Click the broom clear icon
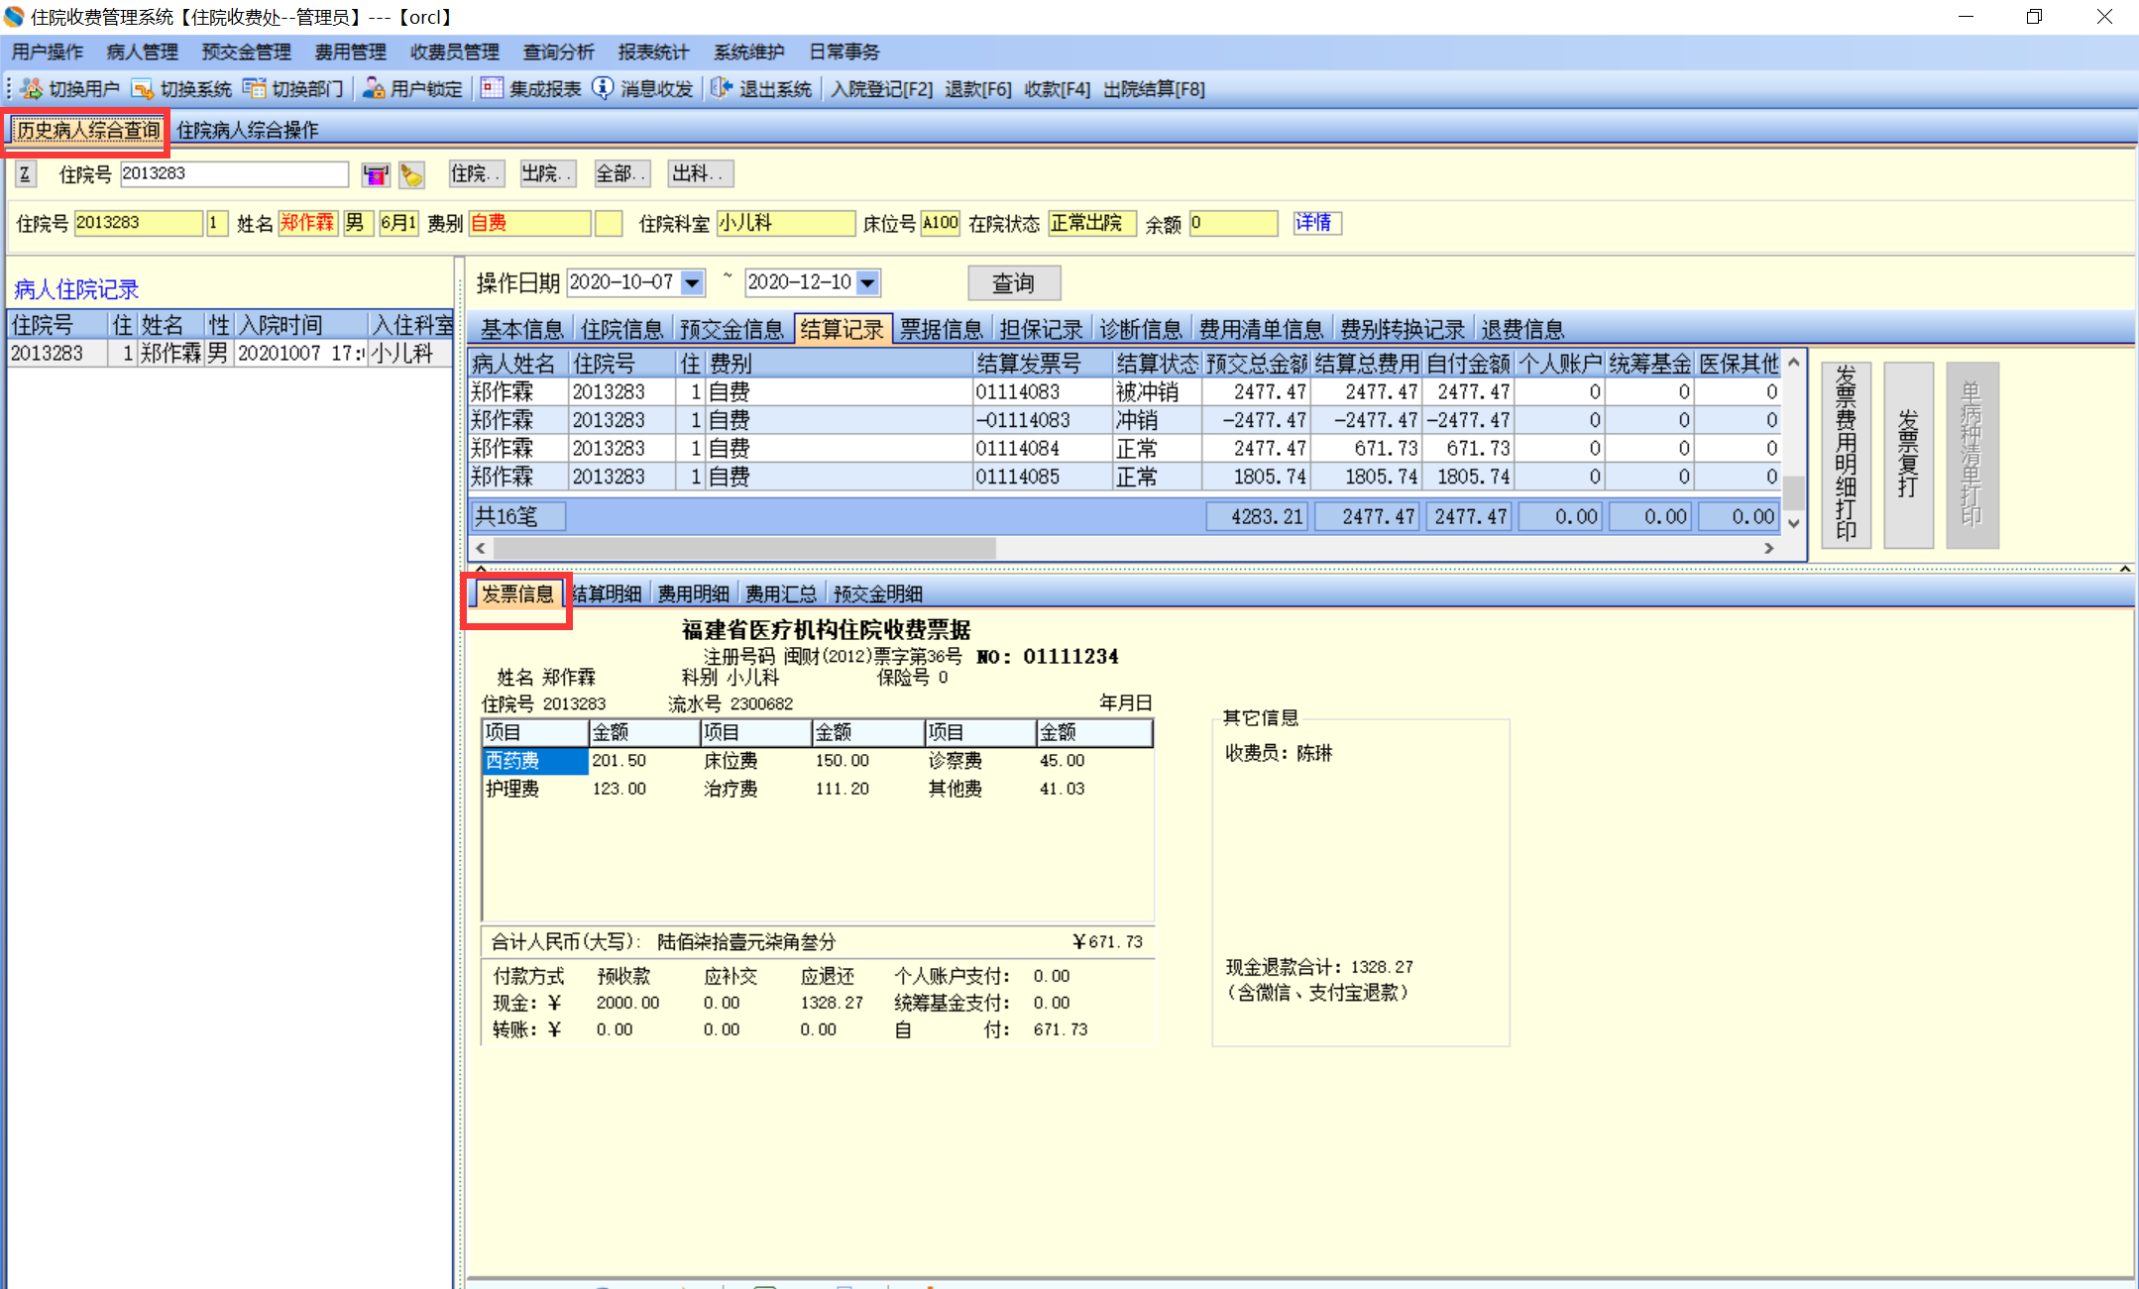 [x=411, y=175]
